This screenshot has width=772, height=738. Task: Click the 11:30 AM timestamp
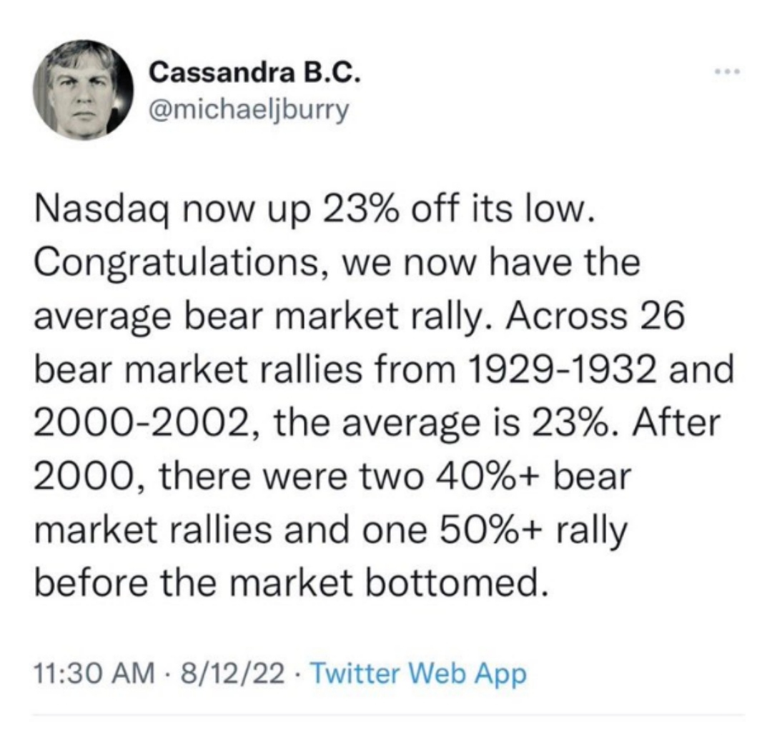click(94, 672)
